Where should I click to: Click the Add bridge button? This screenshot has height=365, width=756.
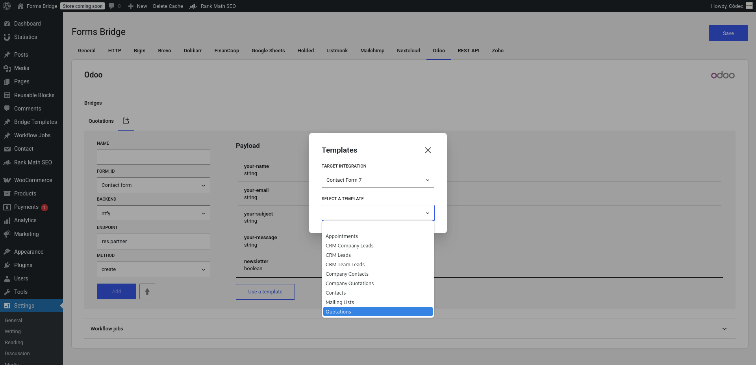(x=117, y=291)
